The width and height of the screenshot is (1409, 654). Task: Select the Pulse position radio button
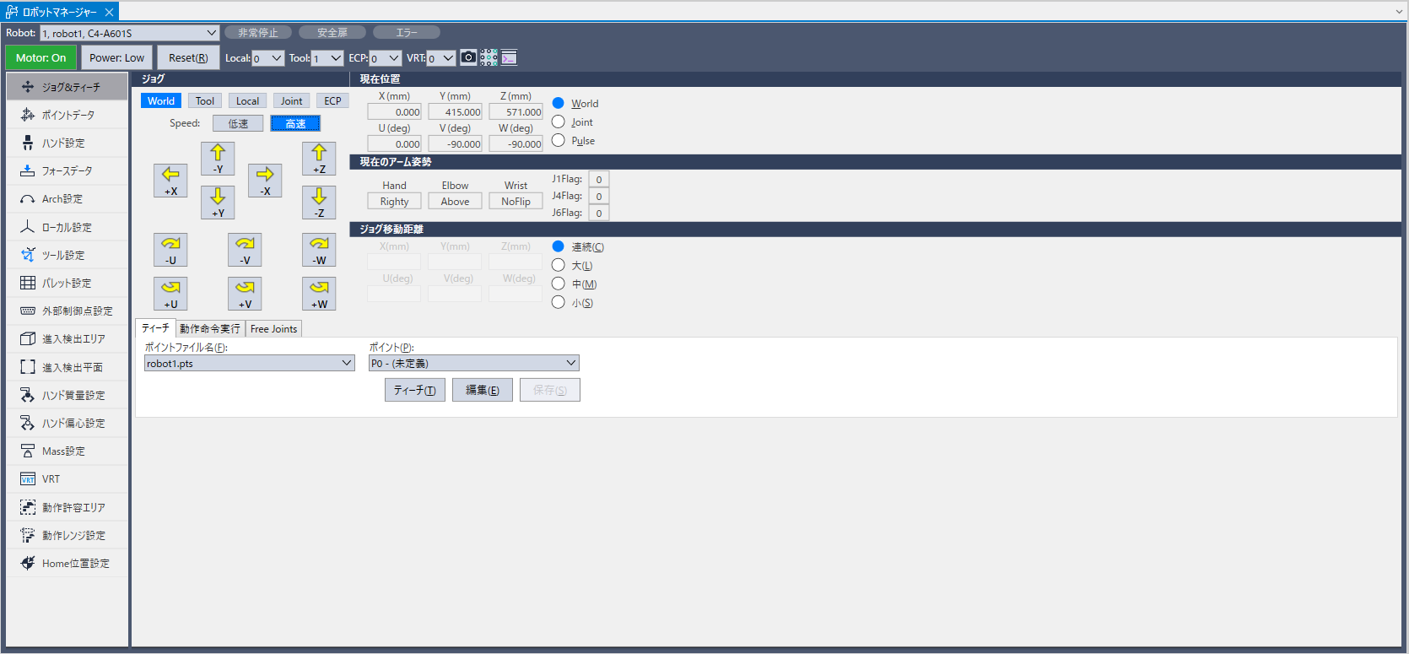559,141
